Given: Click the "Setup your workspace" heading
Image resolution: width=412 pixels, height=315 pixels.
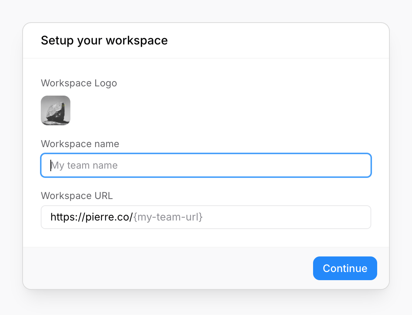Looking at the screenshot, I should [104, 40].
